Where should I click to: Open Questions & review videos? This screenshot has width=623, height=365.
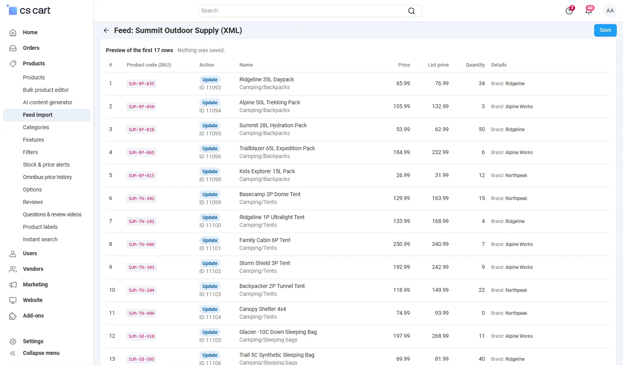[x=52, y=214]
